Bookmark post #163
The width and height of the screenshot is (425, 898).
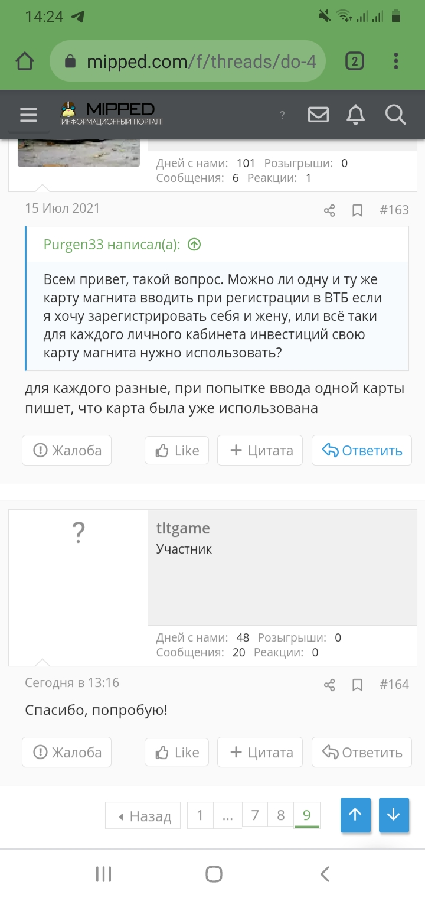coord(357,210)
